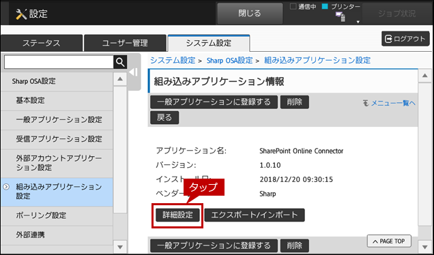Click the settings wrench icon

tap(21, 14)
